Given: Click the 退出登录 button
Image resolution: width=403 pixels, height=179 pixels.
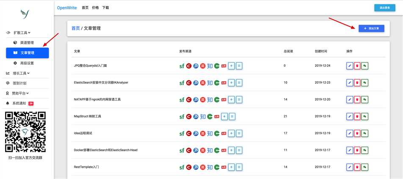Looking at the screenshot, I should point(385,8).
